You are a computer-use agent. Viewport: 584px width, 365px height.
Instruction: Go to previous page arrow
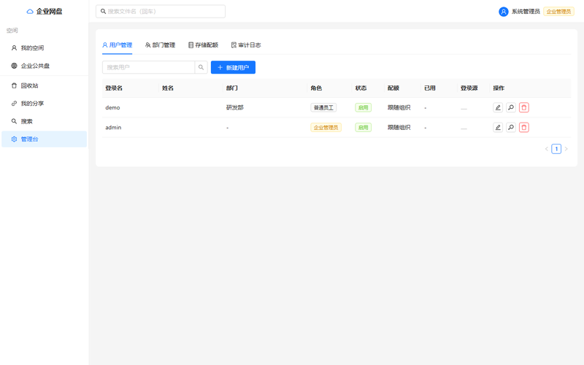(x=546, y=149)
